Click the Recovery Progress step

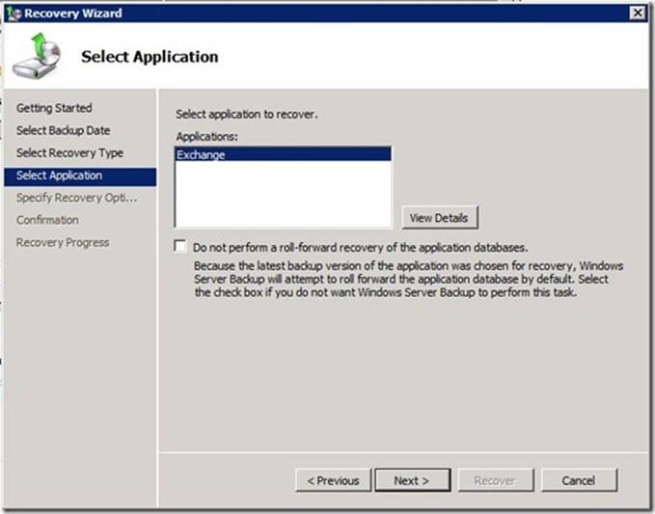pyautogui.click(x=63, y=242)
